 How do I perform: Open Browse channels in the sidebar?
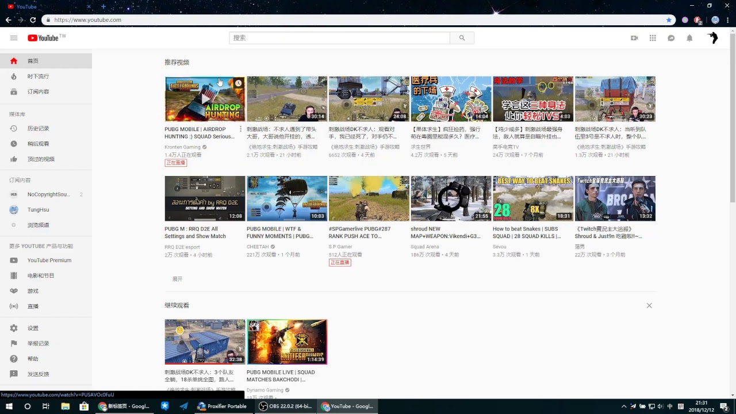pyautogui.click(x=46, y=225)
